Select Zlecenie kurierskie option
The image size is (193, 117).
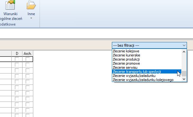(147, 55)
